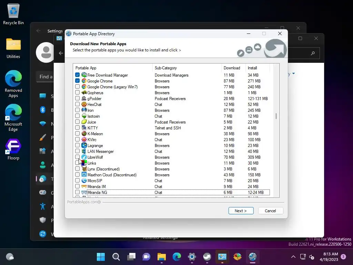Sort by Download size column header

(233, 68)
